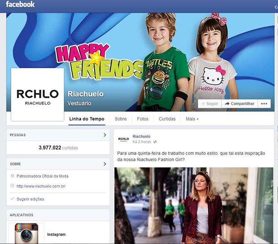Open the Curtidas tab
The height and width of the screenshot is (244, 278).
pyautogui.click(x=167, y=119)
